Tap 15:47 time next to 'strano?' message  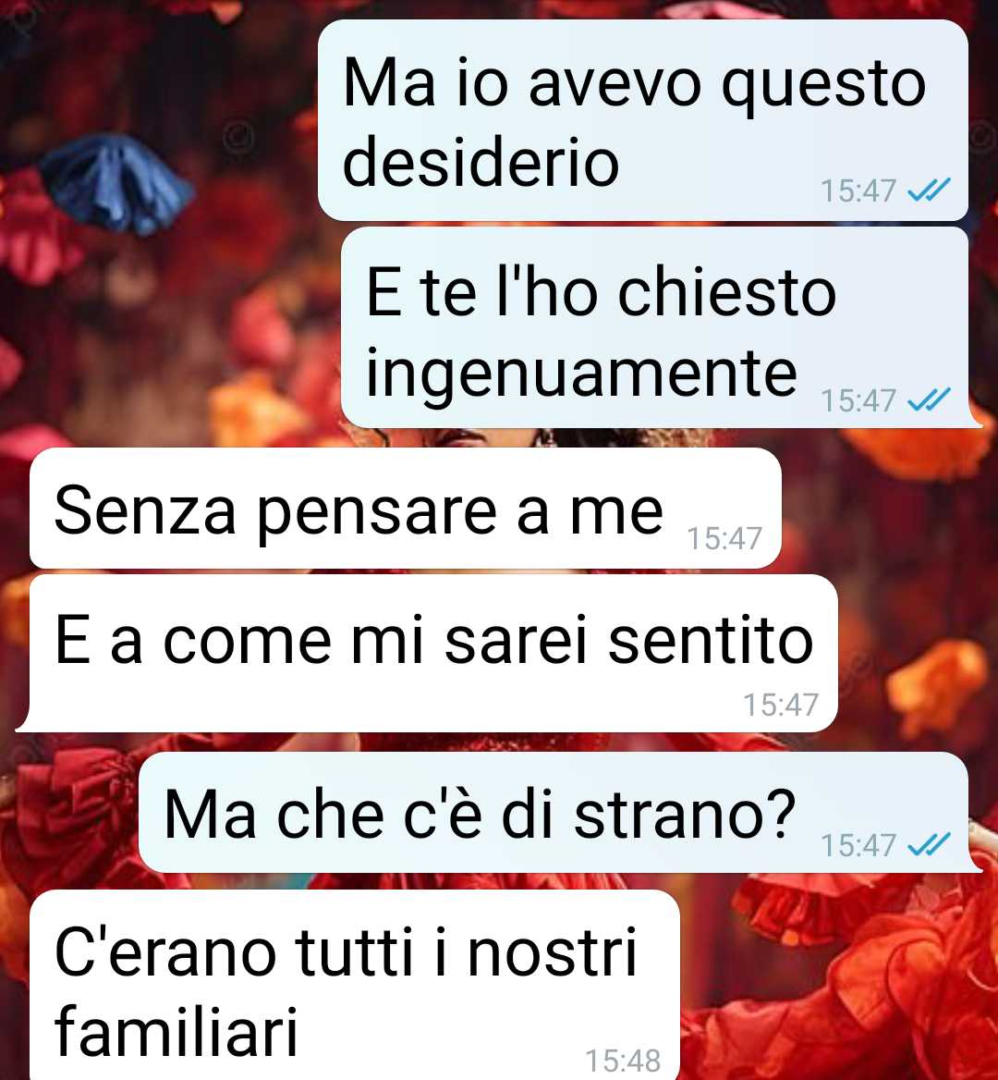858,845
